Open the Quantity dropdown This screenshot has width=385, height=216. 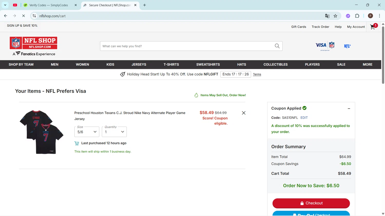[114, 132]
